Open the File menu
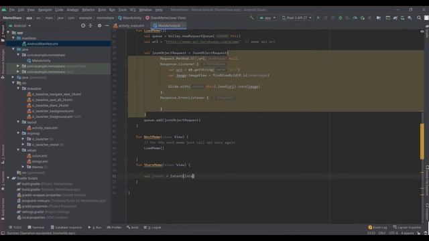This screenshot has height=241, width=429. tap(12, 10)
